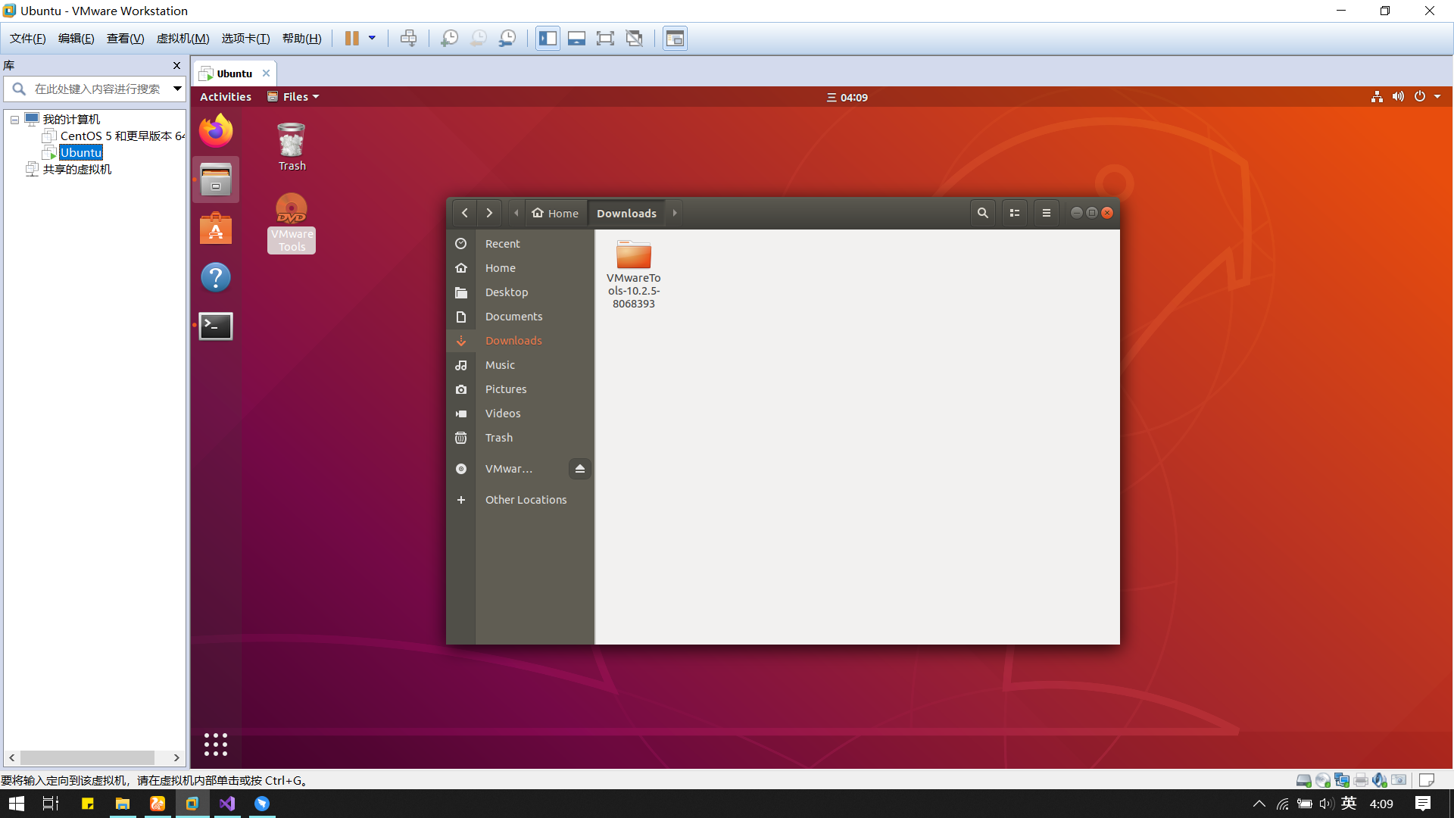Viewport: 1454px width, 818px height.
Task: Send Ctrl+Alt+Del to the VM
Action: click(408, 39)
